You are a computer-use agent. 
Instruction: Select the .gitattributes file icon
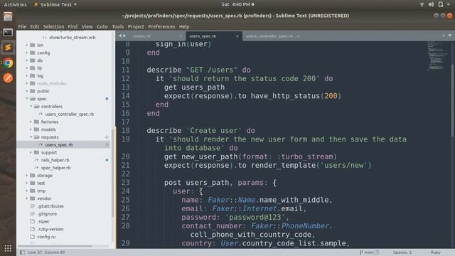click(x=33, y=206)
